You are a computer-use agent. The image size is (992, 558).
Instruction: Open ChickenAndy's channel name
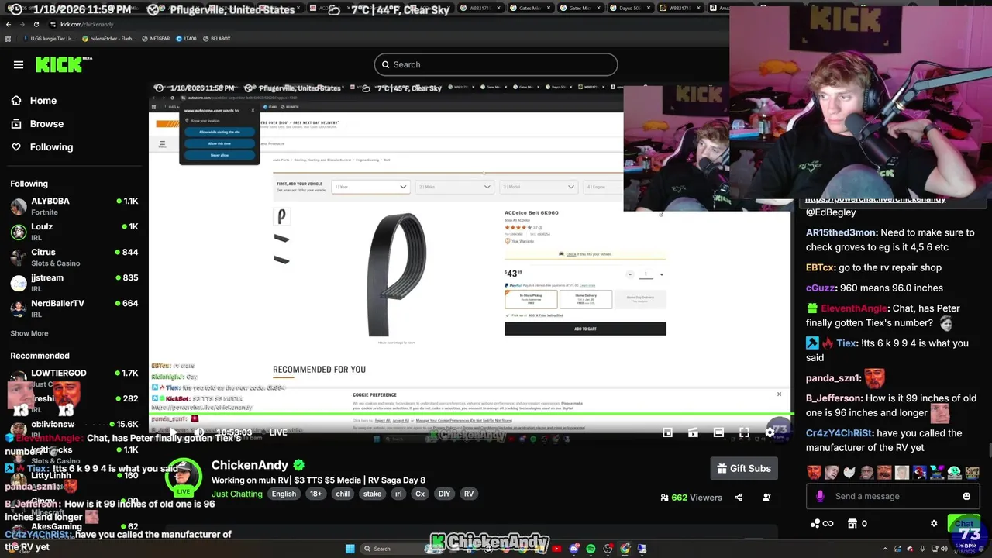(x=250, y=465)
